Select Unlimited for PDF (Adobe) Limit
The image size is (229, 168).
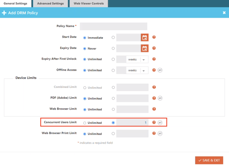[85, 99]
